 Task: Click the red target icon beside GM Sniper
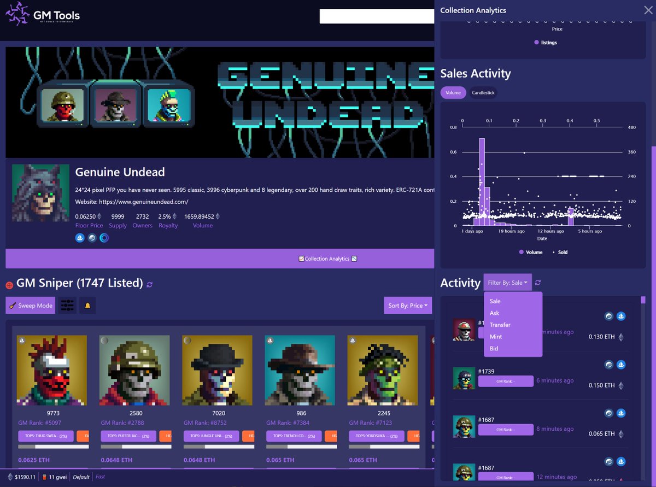9,285
